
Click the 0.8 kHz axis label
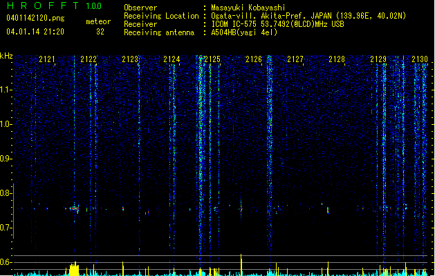(x=6, y=193)
